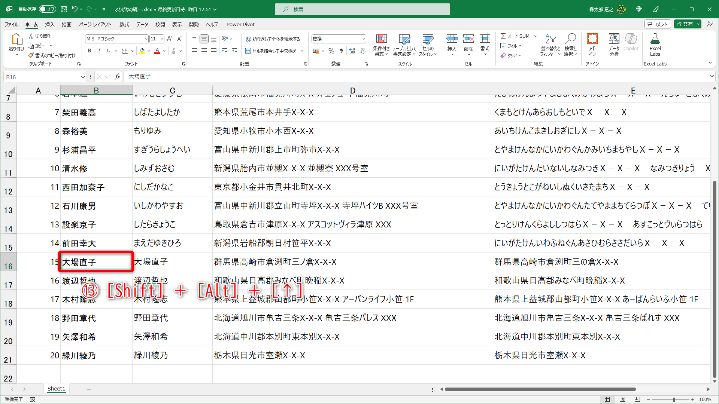
Task: Click the コメント button
Action: 658,24
